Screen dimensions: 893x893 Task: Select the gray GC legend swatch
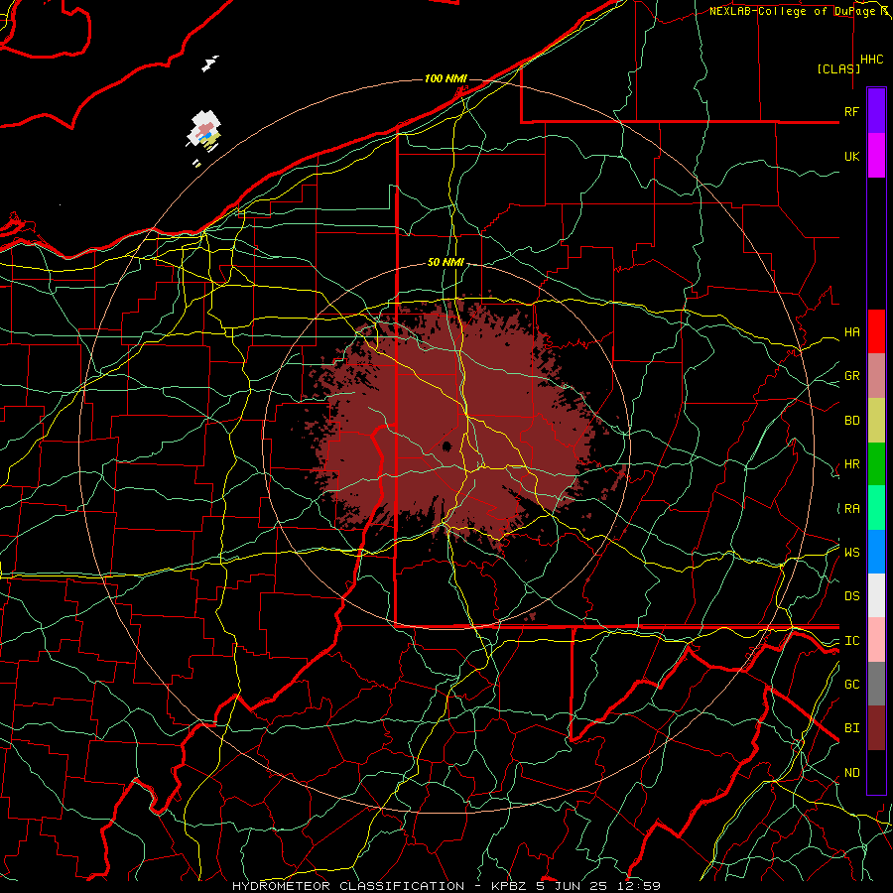(x=876, y=684)
